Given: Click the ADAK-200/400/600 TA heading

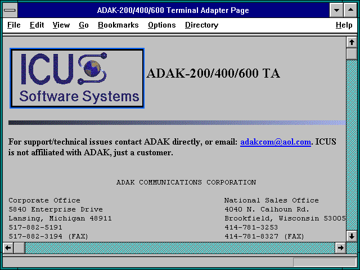Looking at the screenshot, I should [x=213, y=74].
